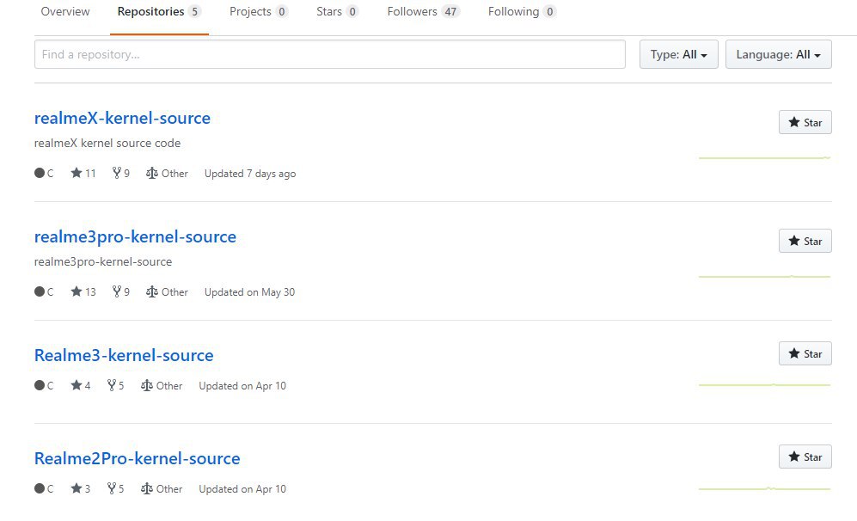Click the C language dot for Realme3-kernel-source
The image size is (857, 521).
pos(40,385)
